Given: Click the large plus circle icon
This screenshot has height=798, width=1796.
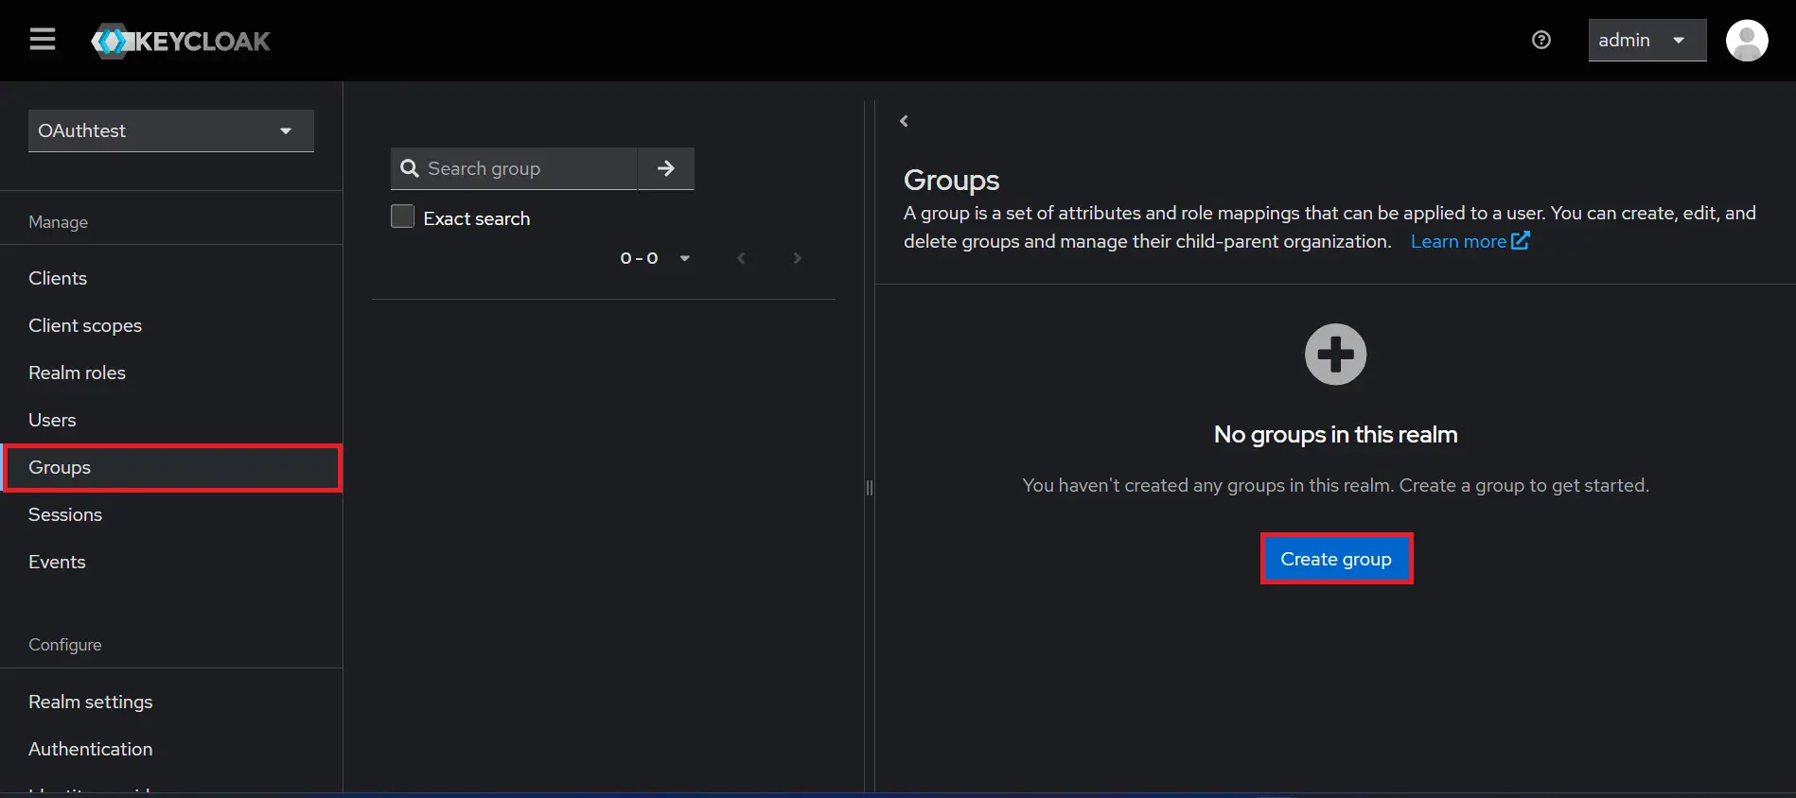Looking at the screenshot, I should pos(1335,355).
